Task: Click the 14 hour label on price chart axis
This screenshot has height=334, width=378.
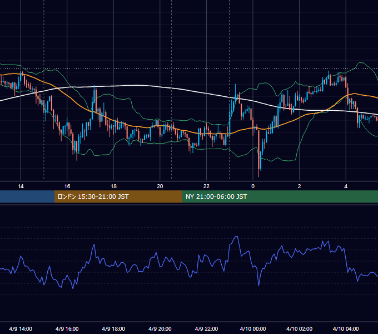Action: [21, 186]
